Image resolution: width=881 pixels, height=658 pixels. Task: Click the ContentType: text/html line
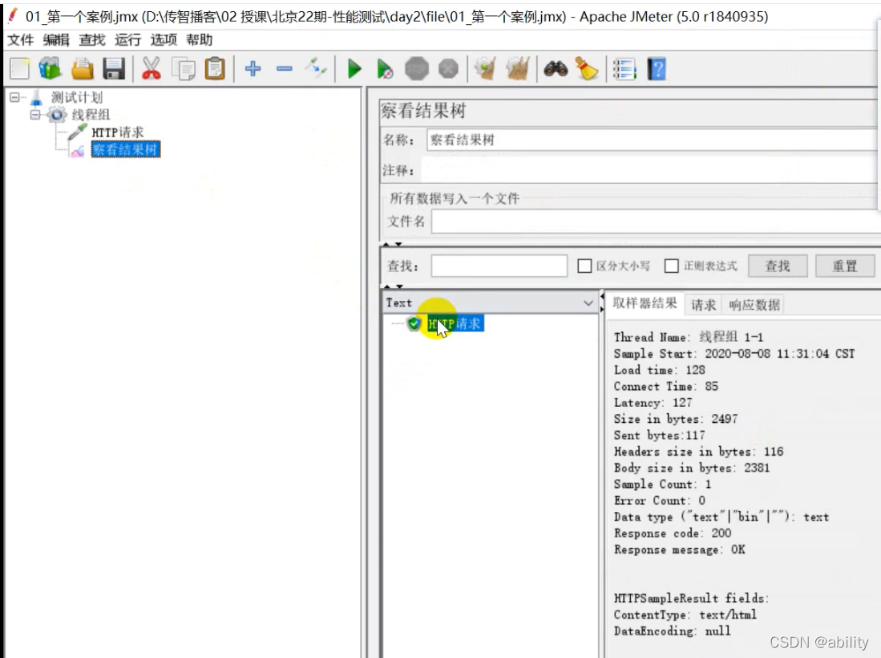tap(685, 615)
